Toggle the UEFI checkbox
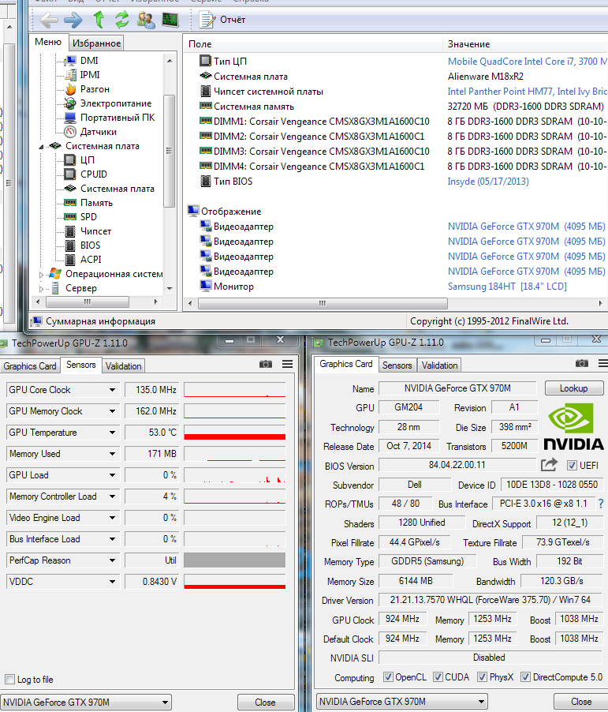608x712 pixels. point(572,466)
